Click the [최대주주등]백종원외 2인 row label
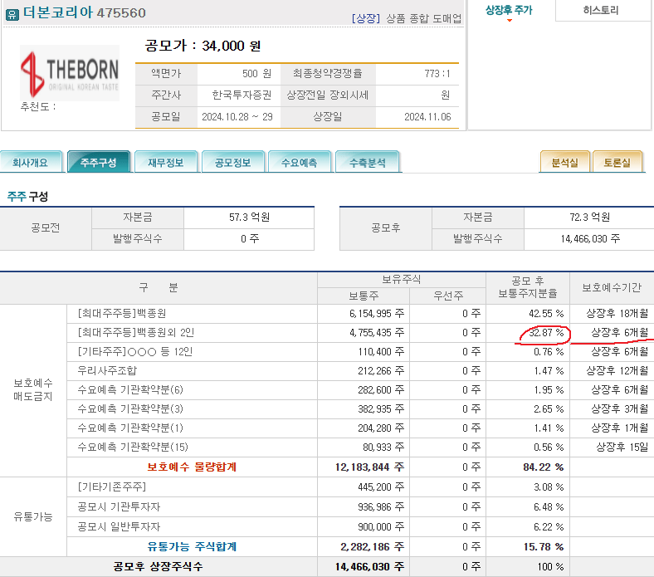The image size is (654, 577). pos(136,333)
